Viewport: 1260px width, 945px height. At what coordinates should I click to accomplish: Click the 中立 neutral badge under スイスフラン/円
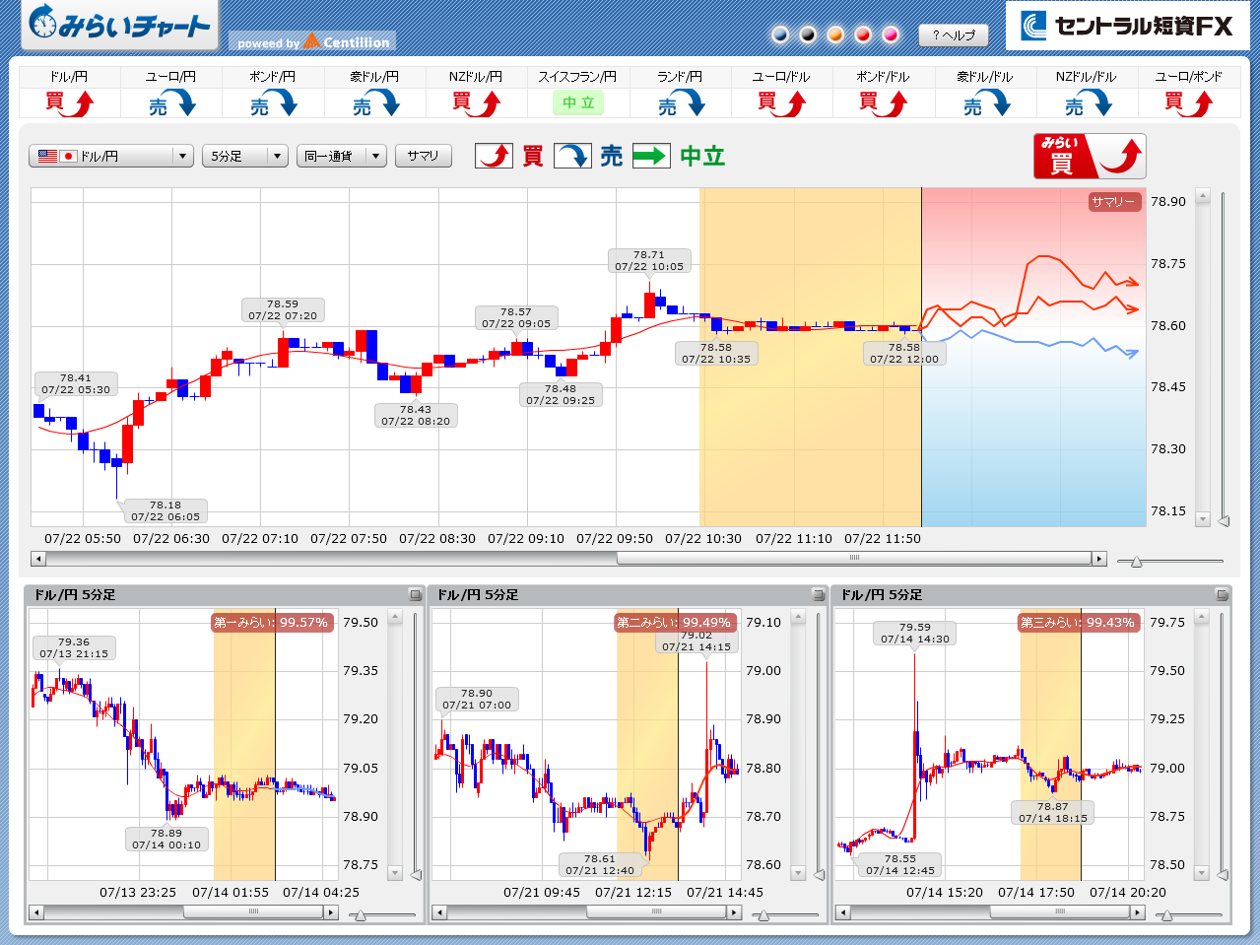tap(578, 102)
